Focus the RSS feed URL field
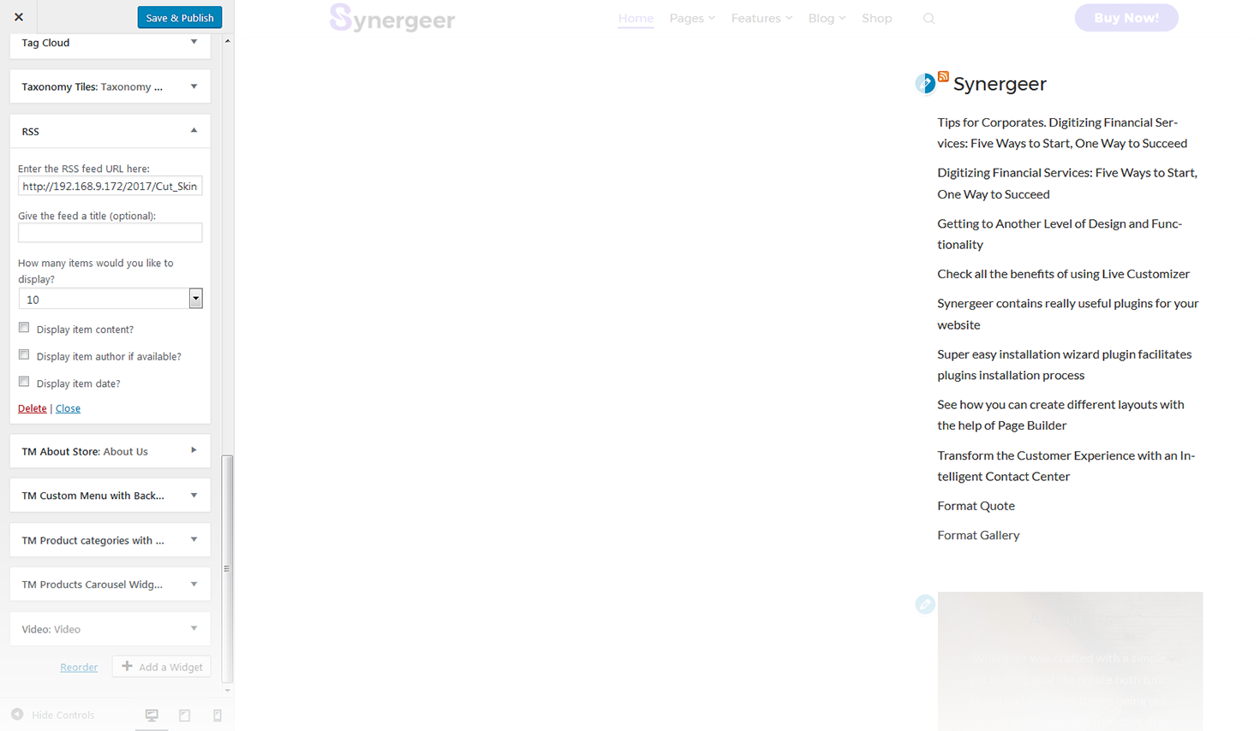Screen dimensions: 1260x731 [110, 186]
